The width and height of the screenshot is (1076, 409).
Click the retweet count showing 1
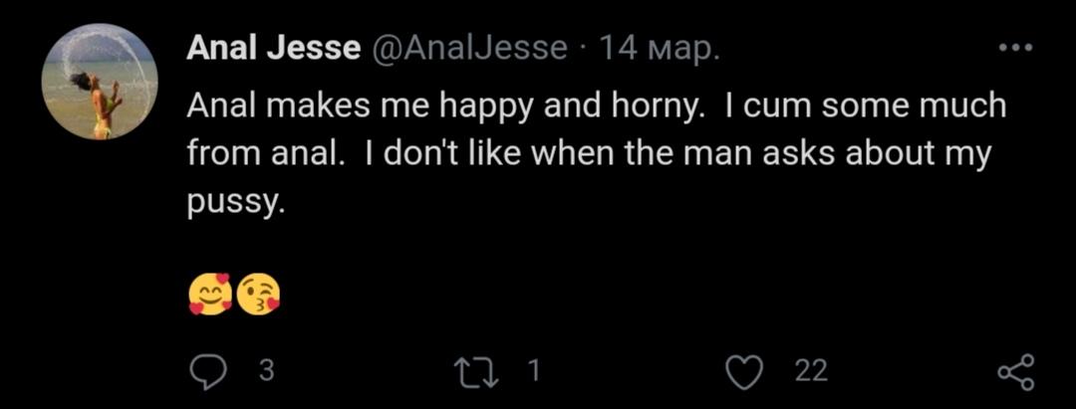coord(534,372)
